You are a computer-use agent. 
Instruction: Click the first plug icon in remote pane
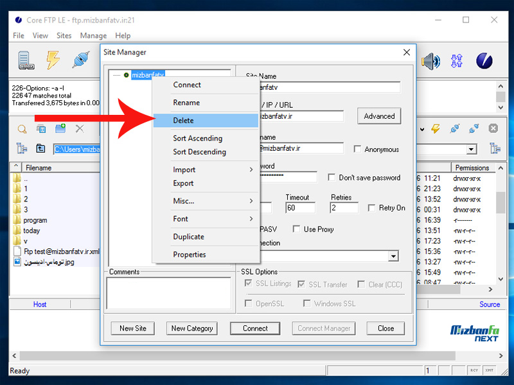click(x=455, y=128)
